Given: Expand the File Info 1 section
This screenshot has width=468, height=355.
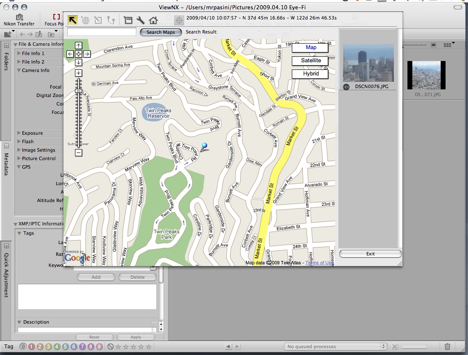Looking at the screenshot, I should (19, 53).
